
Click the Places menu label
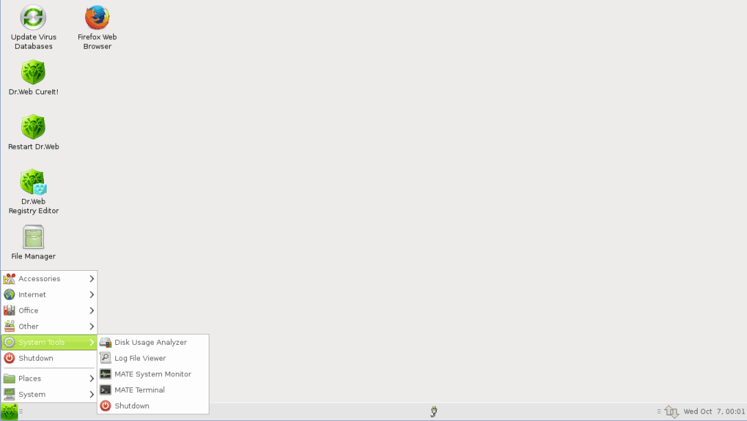click(30, 378)
